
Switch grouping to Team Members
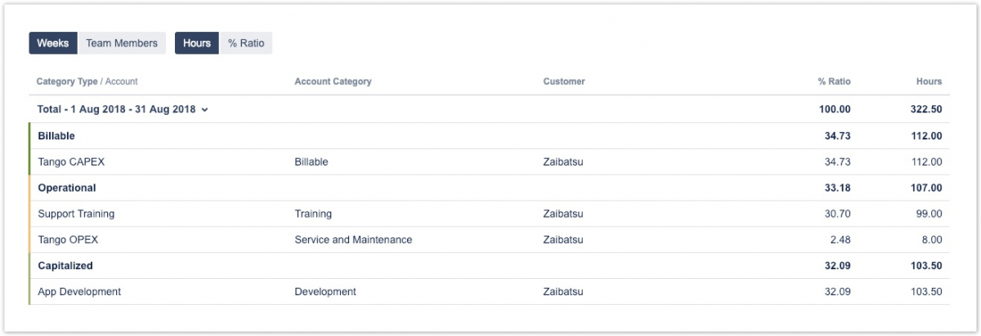tap(122, 43)
